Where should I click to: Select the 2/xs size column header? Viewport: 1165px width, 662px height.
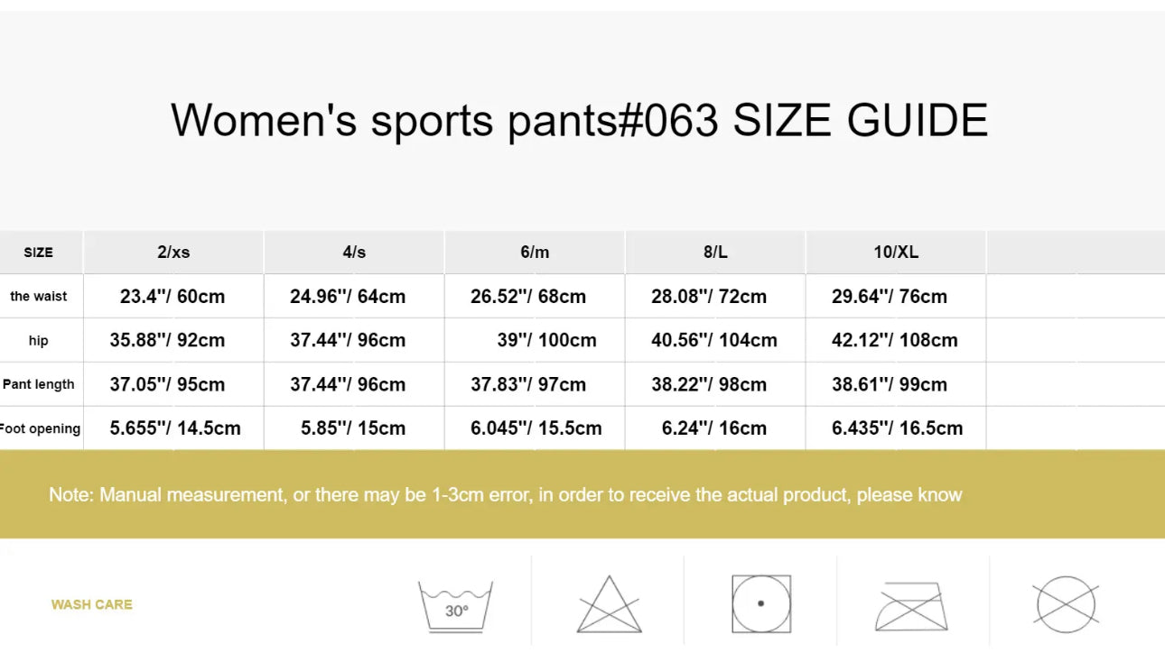click(173, 253)
